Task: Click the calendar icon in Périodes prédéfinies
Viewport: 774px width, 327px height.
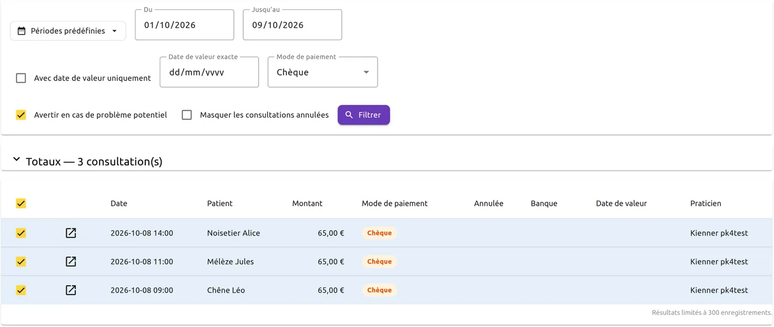Action: (x=22, y=31)
